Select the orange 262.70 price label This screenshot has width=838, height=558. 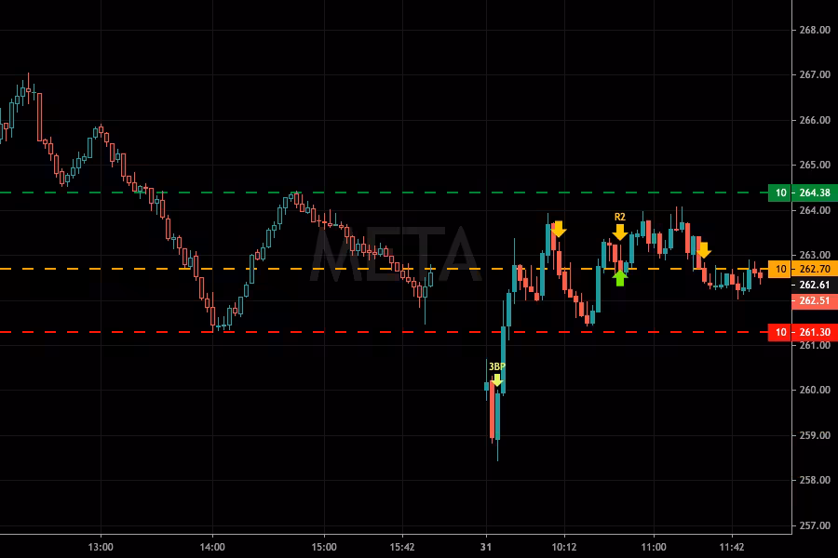click(x=815, y=269)
